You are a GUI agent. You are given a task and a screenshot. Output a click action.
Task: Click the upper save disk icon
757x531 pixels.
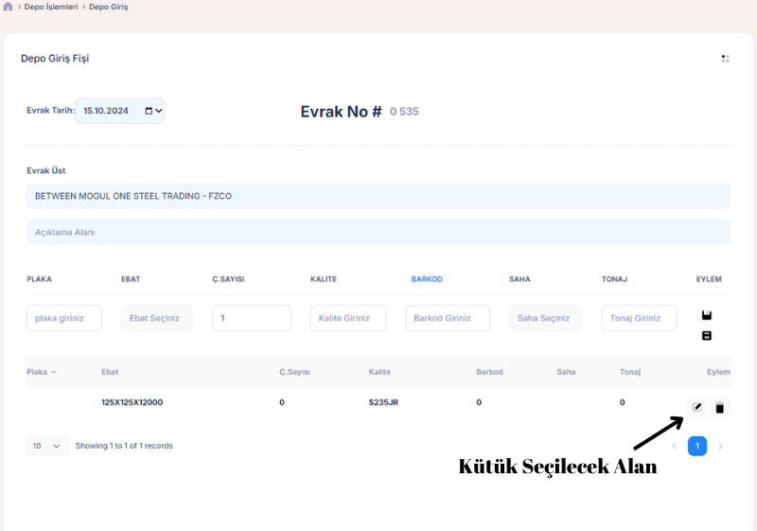point(706,315)
